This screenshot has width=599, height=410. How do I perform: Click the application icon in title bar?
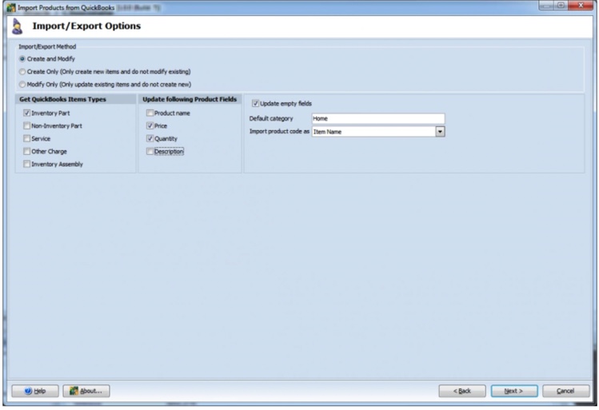pyautogui.click(x=11, y=7)
